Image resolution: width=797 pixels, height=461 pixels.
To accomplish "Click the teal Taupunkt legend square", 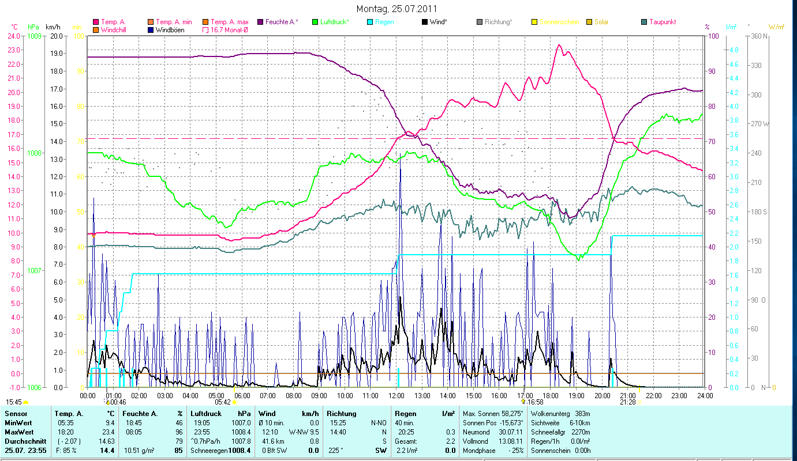I will point(644,22).
